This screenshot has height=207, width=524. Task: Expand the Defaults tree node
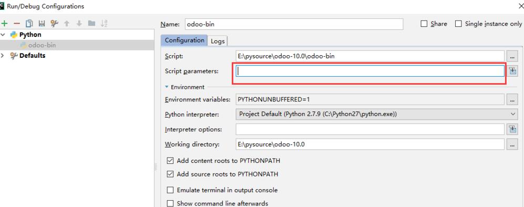coord(3,55)
